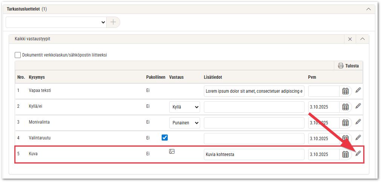Image resolution: width=381 pixels, height=182 pixels.
Task: Click the pencil edit icon for Vapaa teksti row
Action: coord(358,90)
